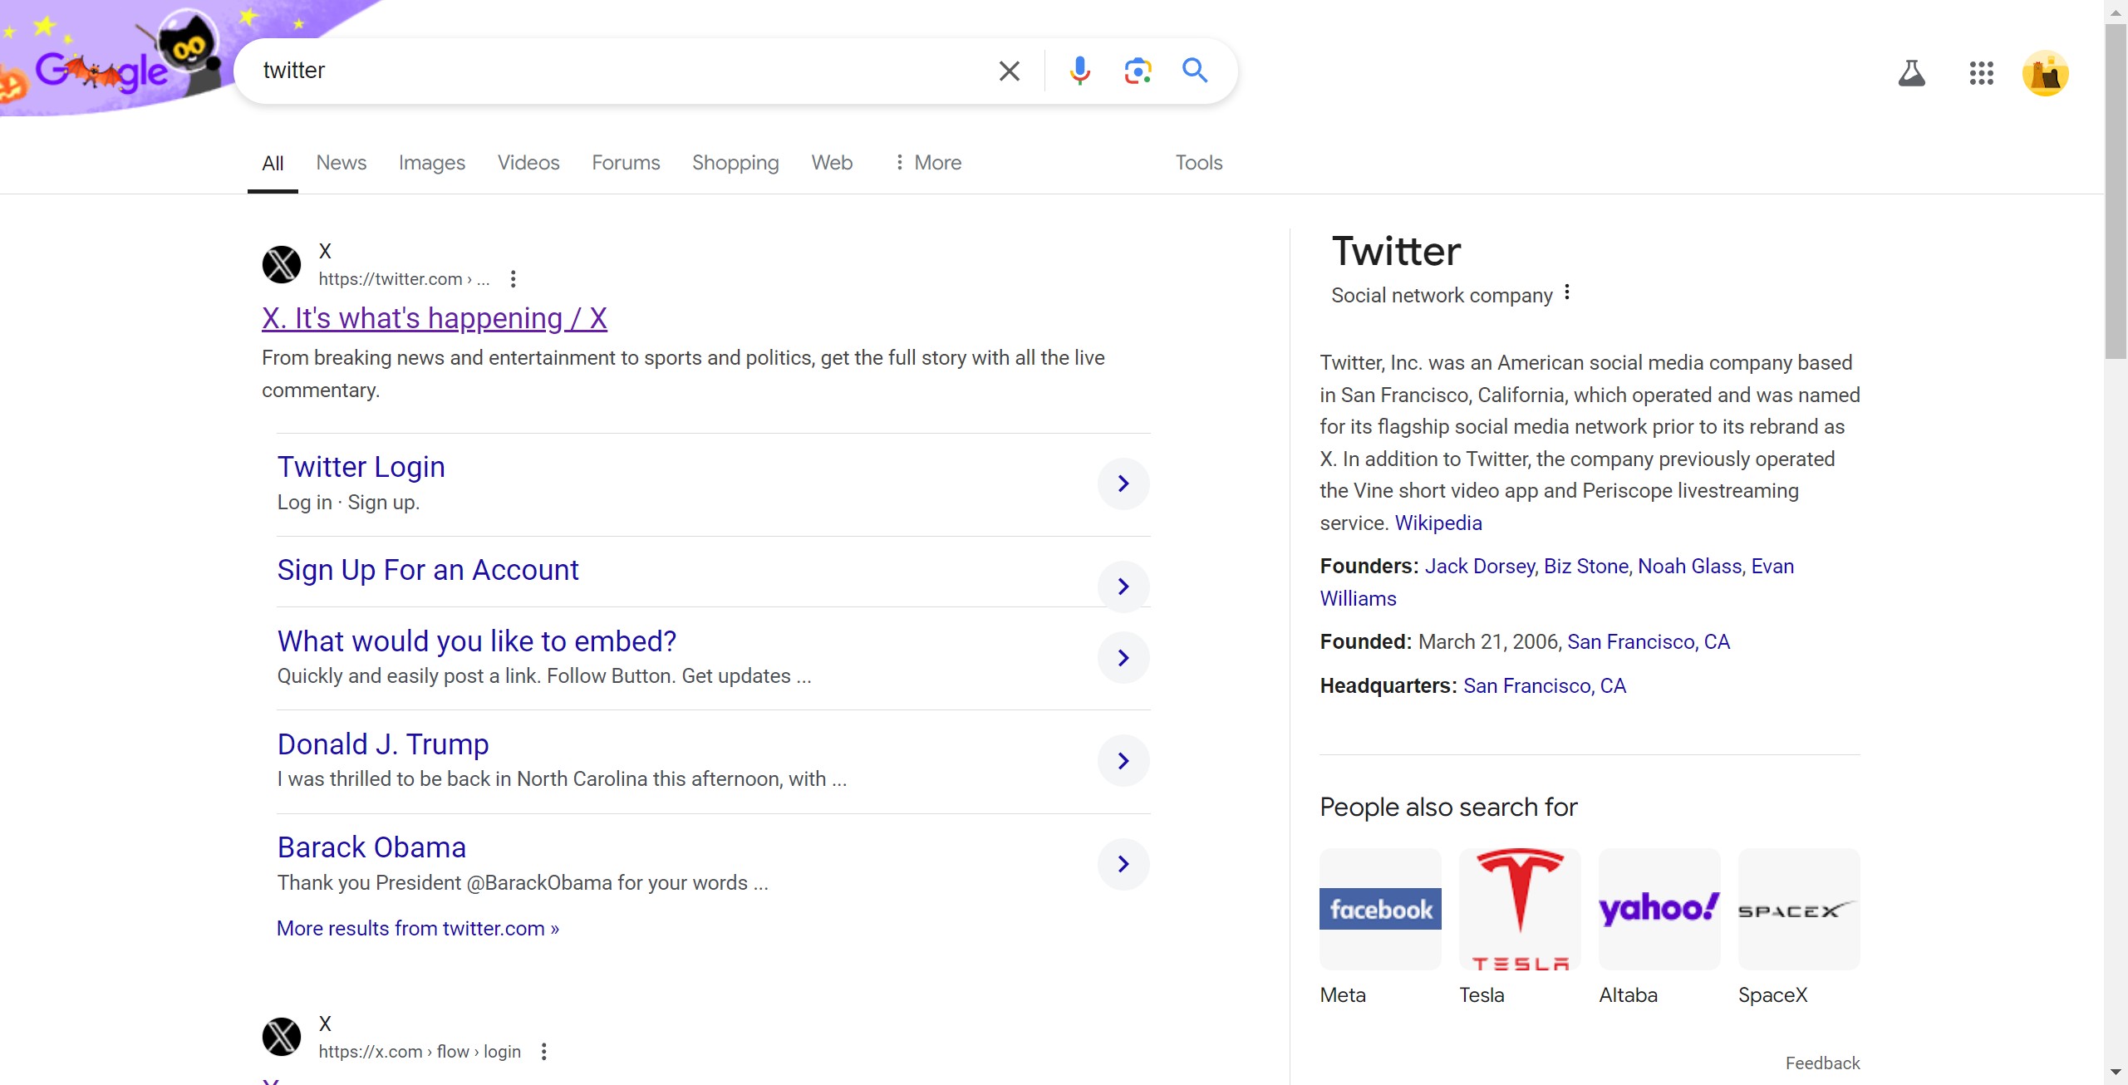Open the Google apps grid
The height and width of the screenshot is (1085, 2128).
[1981, 73]
